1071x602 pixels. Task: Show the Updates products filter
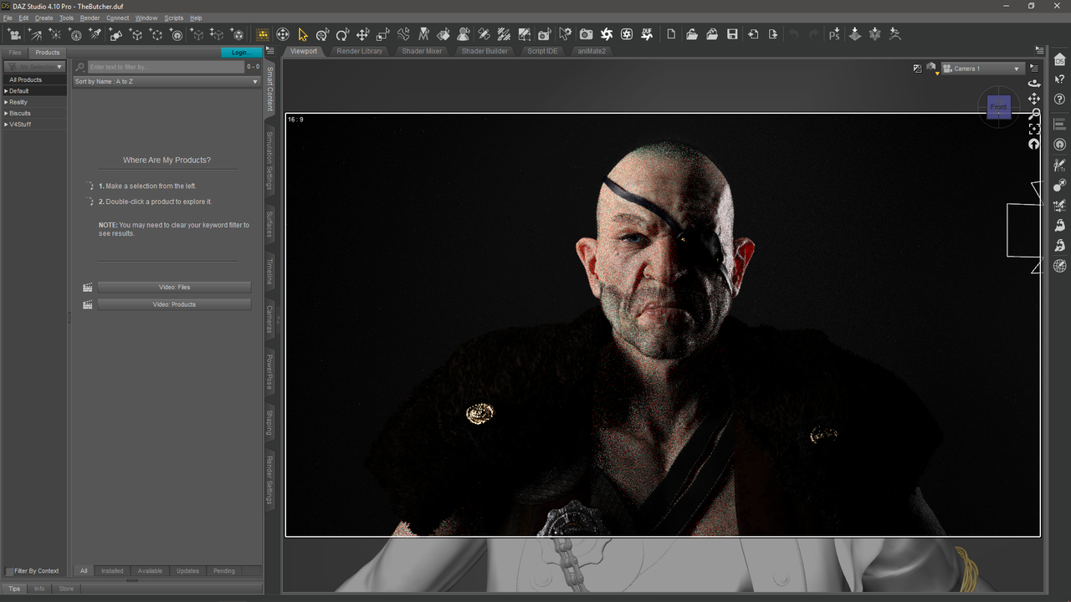(187, 571)
